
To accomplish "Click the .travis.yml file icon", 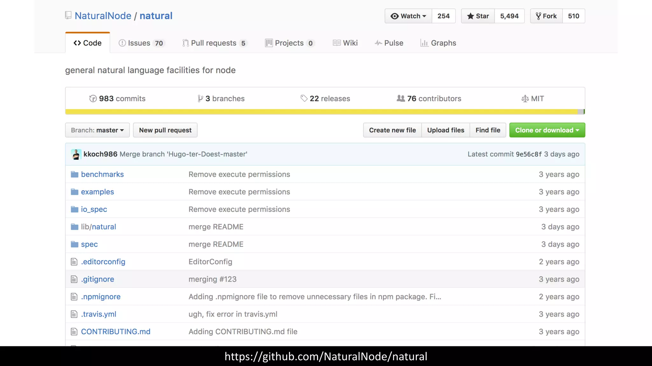I will pos(74,314).
